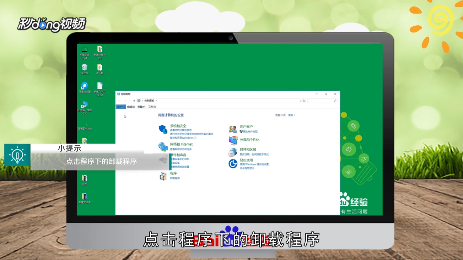Open the 时钟和区域 heading link
The height and width of the screenshot is (260, 463).
pos(248,149)
